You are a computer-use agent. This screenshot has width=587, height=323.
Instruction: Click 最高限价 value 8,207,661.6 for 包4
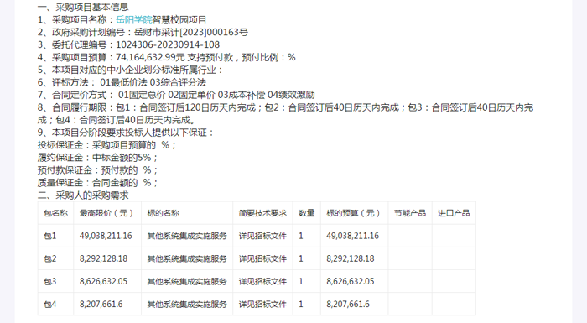101,305
